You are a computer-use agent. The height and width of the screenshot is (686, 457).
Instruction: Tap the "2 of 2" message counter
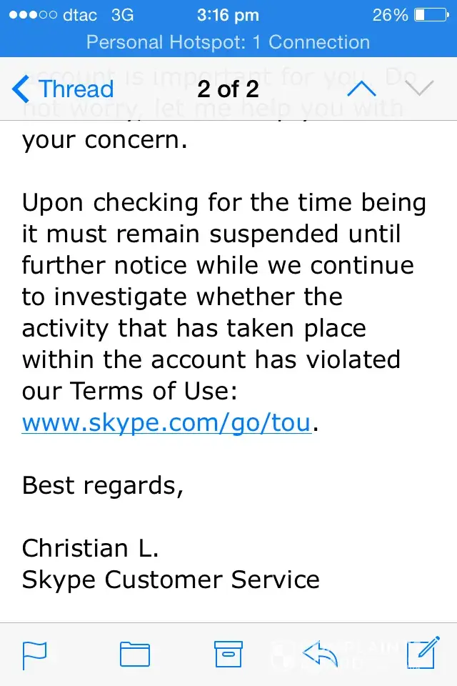pos(228,89)
